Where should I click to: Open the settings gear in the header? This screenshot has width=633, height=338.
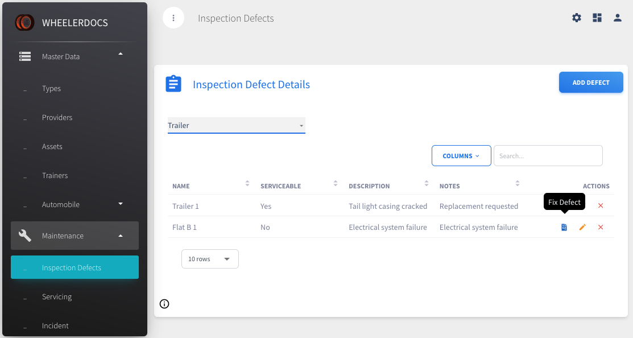(x=577, y=18)
